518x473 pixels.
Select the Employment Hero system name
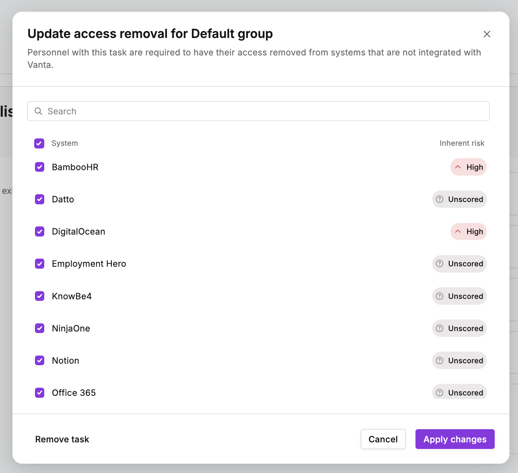[89, 264]
